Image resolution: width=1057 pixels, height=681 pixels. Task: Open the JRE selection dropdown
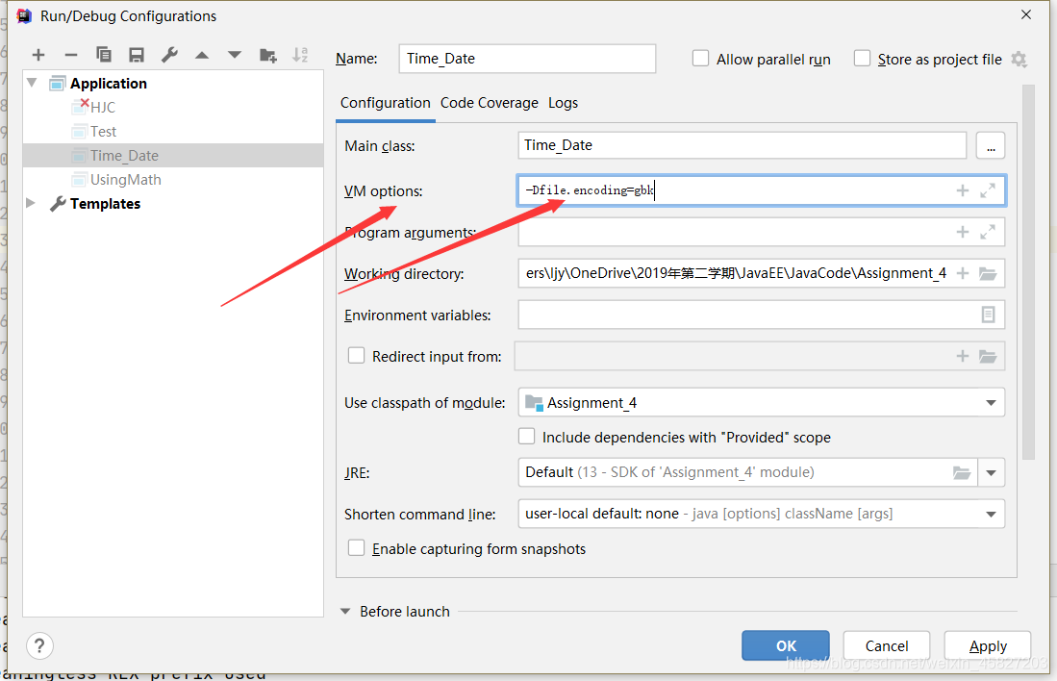[x=993, y=472]
